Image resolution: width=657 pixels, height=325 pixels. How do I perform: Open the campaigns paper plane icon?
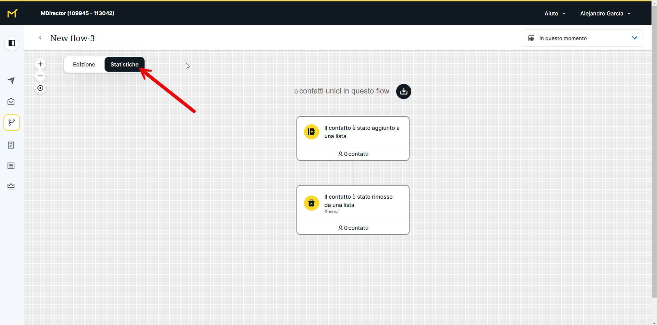coord(11,80)
